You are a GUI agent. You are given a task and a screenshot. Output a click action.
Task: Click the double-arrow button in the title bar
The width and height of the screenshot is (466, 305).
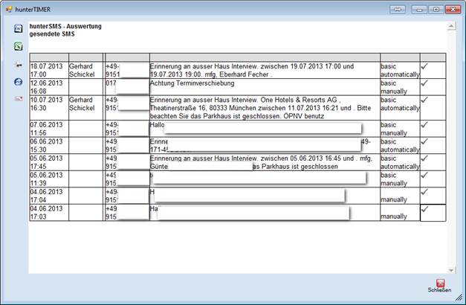(398, 9)
